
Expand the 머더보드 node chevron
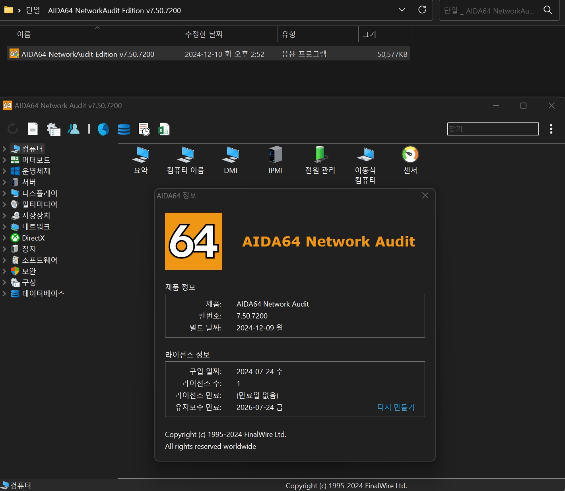coord(4,160)
